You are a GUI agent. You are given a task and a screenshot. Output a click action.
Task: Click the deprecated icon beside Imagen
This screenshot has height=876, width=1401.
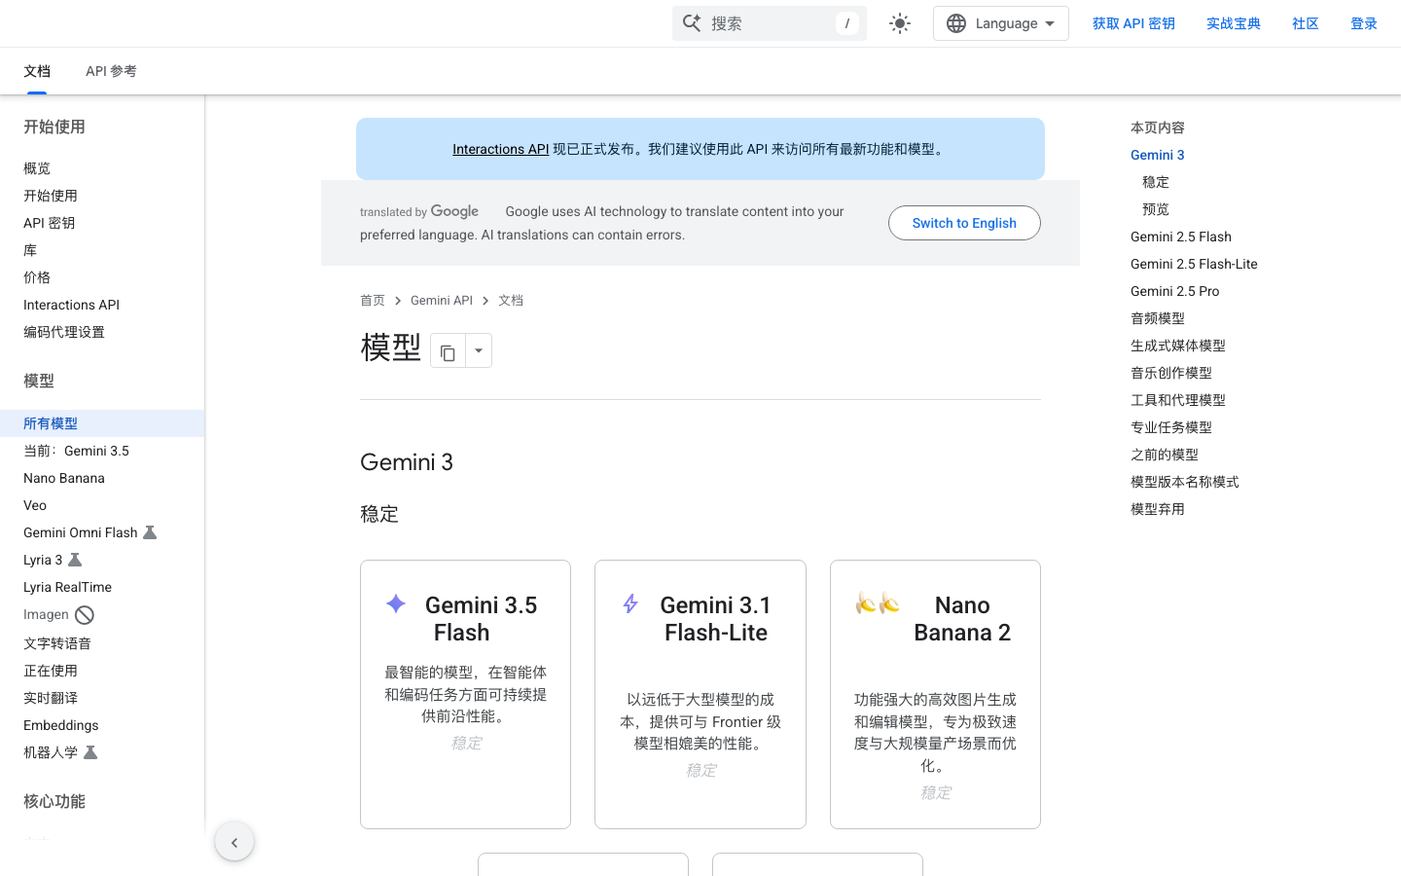coord(85,615)
